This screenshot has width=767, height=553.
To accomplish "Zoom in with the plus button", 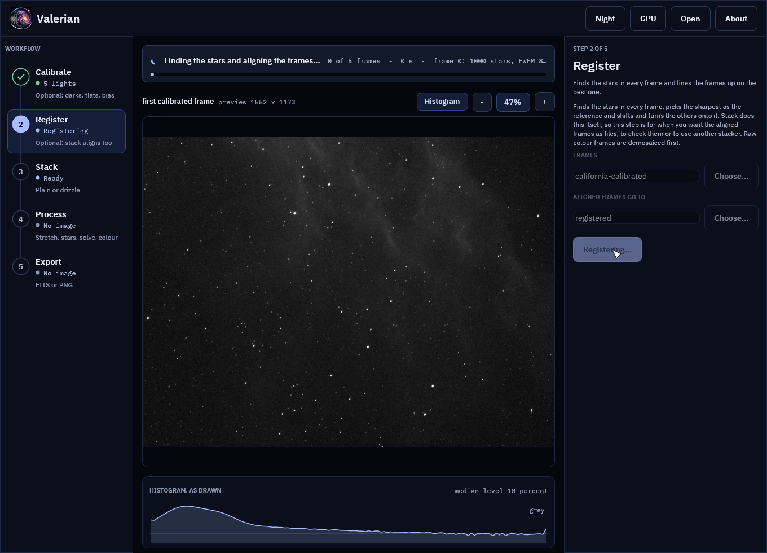I will pyautogui.click(x=545, y=102).
